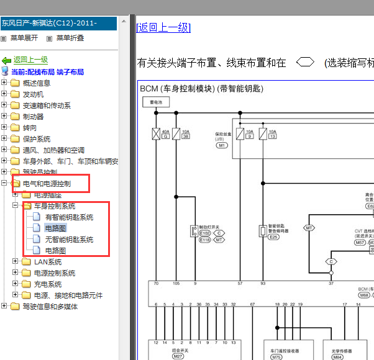Click the E102 connector label in diagram
Screen dimensions: 374x360
(204, 233)
